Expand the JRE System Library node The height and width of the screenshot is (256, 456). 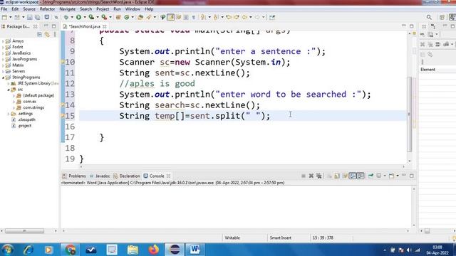click(9, 84)
